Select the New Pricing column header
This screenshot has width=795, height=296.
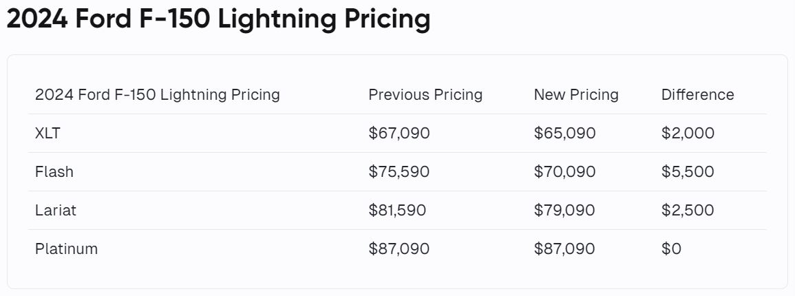(x=576, y=94)
